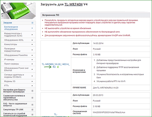152x117 pixels.
Task: Expand arrow beside Принт-серверы
Action: [32, 64]
